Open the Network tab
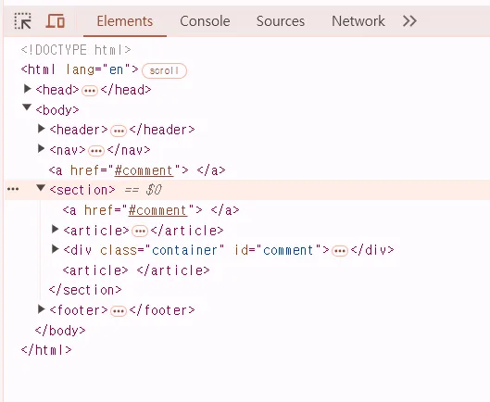Image resolution: width=490 pixels, height=402 pixels. pyautogui.click(x=358, y=21)
